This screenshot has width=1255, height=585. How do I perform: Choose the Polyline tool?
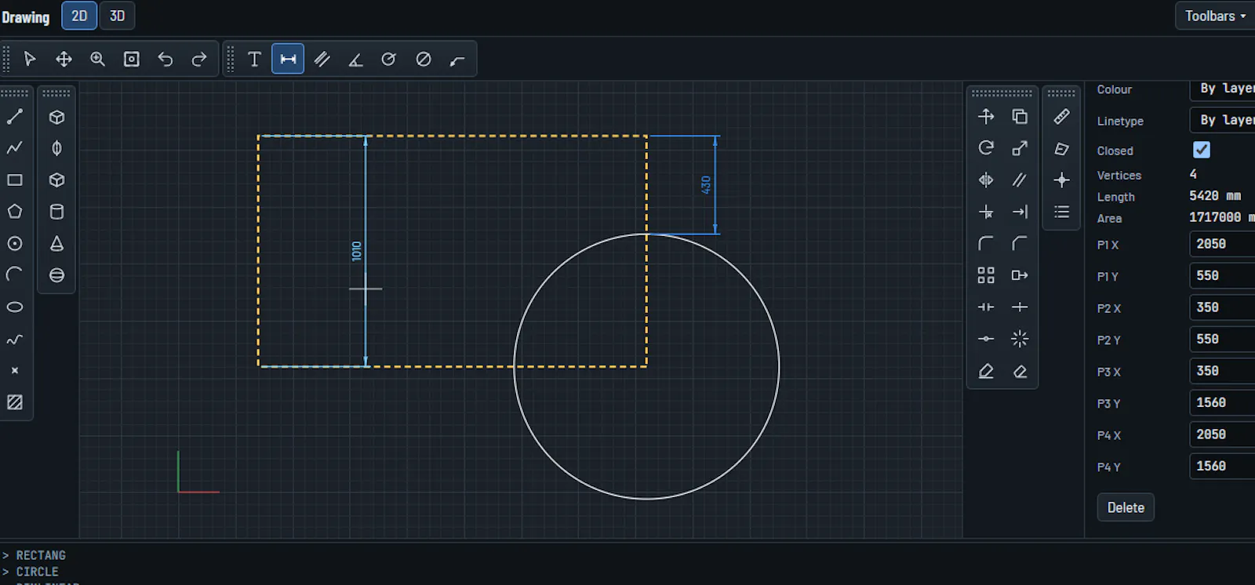click(x=15, y=148)
